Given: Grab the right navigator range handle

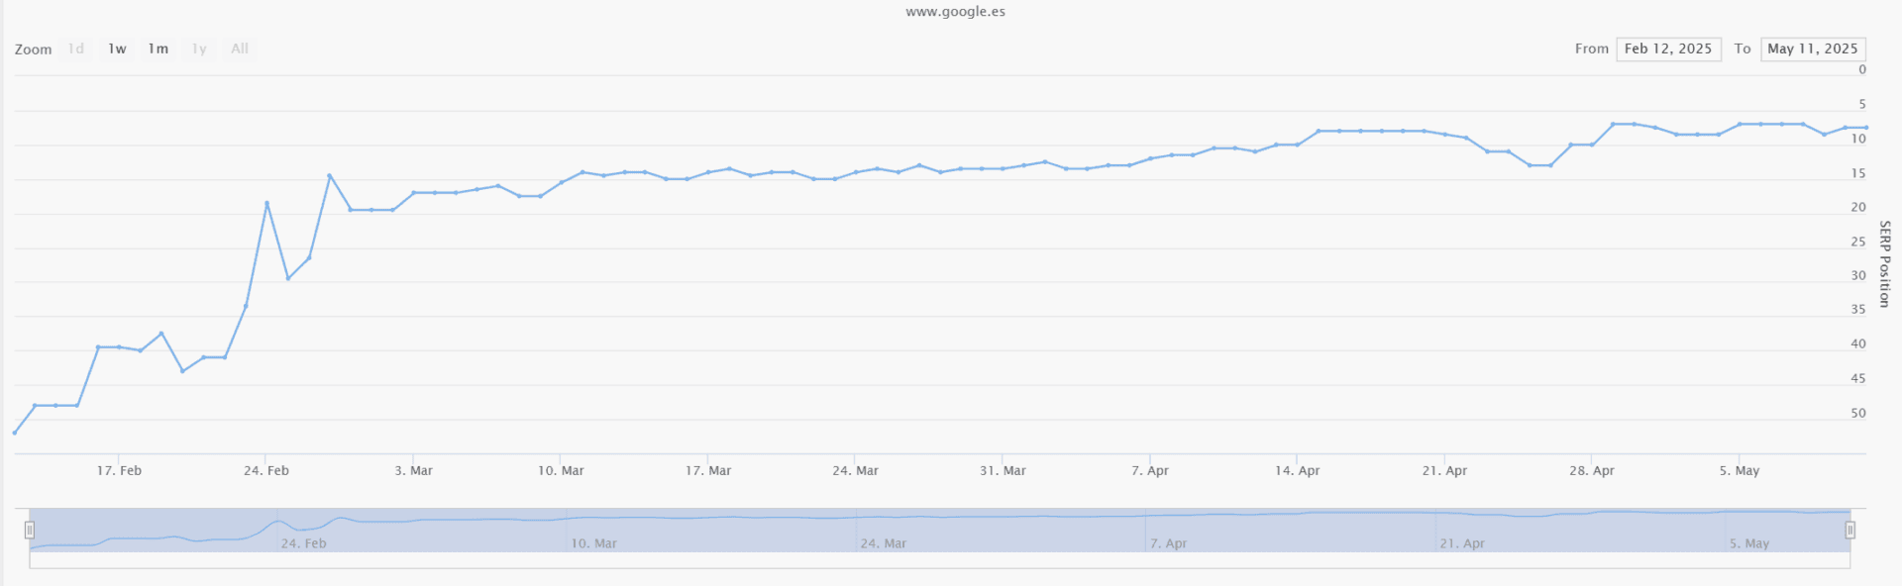Looking at the screenshot, I should point(1849,531).
